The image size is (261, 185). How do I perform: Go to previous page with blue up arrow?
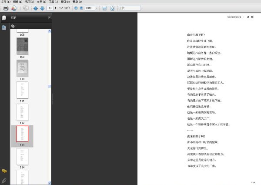(x=36, y=8)
